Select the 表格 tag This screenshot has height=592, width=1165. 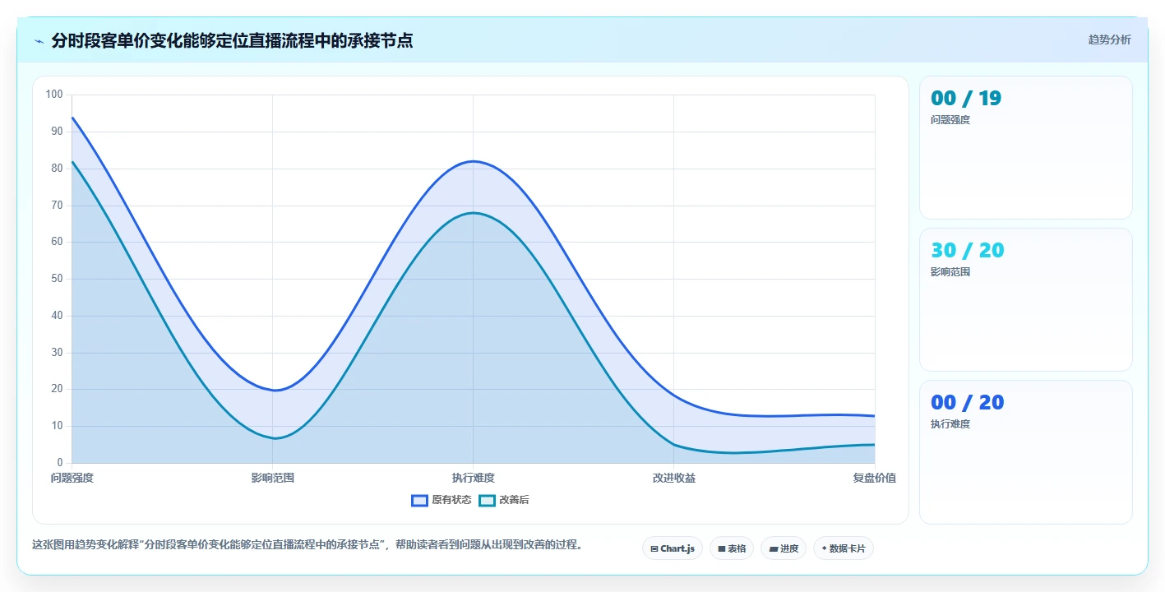point(732,548)
